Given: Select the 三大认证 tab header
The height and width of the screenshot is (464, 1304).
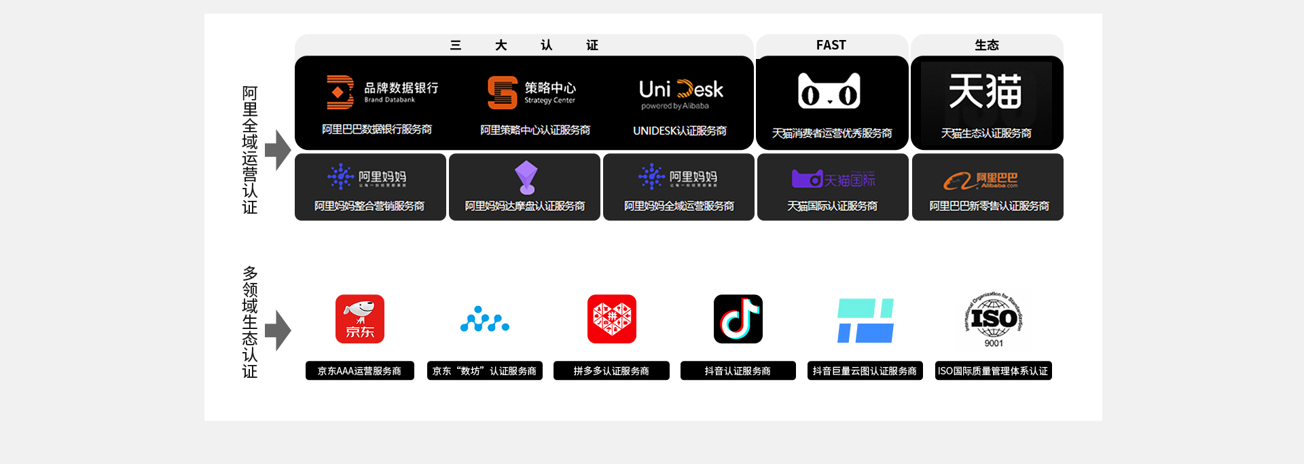Looking at the screenshot, I should pyautogui.click(x=524, y=45).
